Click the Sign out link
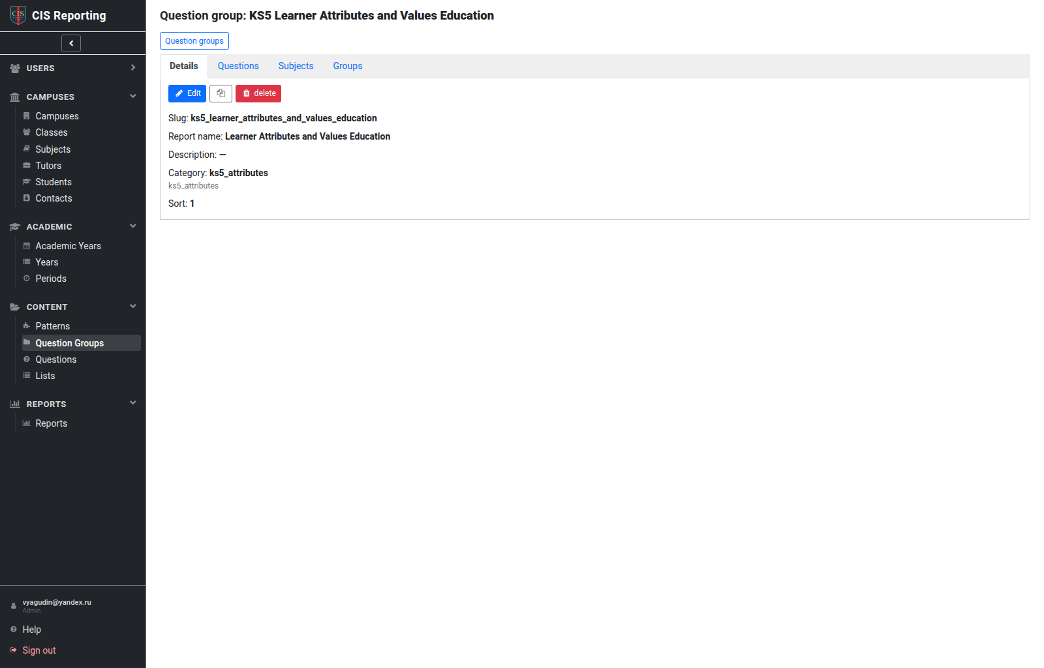 (39, 650)
